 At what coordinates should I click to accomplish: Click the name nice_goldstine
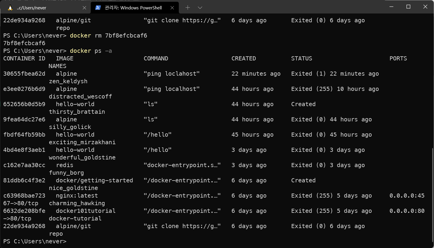pyautogui.click(x=73, y=188)
